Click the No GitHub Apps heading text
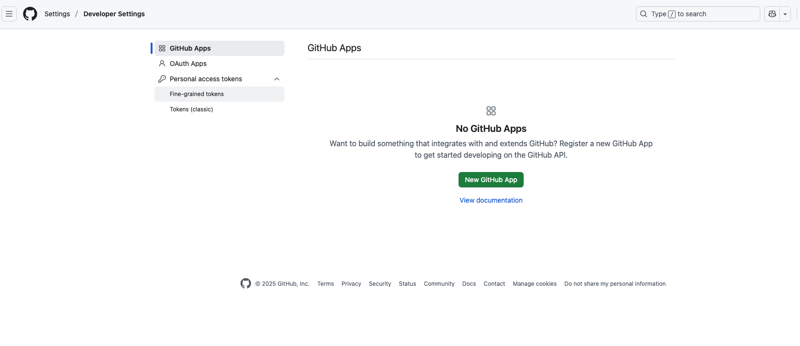 491,129
